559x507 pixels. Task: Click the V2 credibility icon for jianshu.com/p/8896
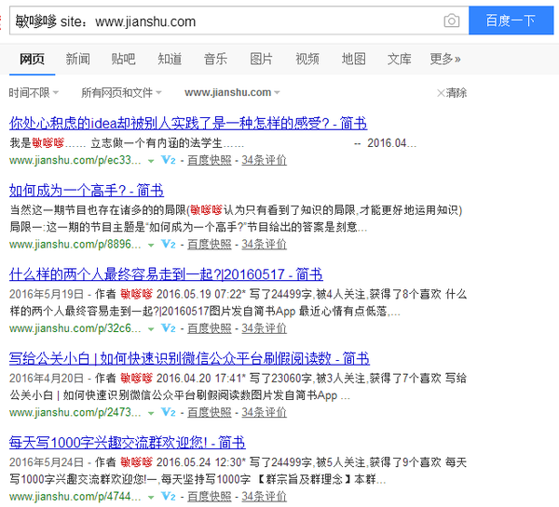click(169, 245)
